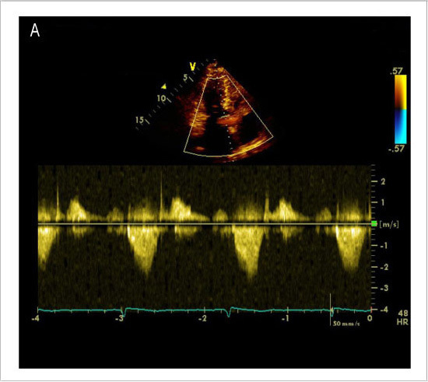
Task: Click the velocity scale value 2
Action: coord(383,181)
